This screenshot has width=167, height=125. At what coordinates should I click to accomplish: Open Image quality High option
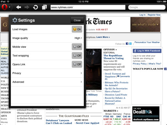click(47, 38)
